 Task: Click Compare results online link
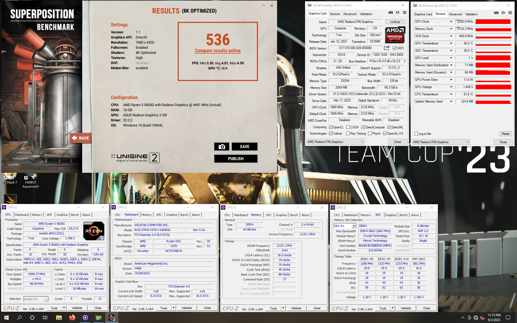218,51
